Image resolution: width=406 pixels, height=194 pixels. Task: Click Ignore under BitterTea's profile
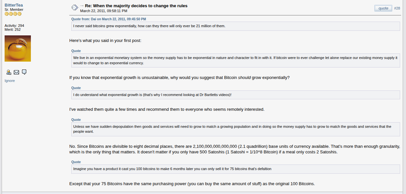click(10, 81)
